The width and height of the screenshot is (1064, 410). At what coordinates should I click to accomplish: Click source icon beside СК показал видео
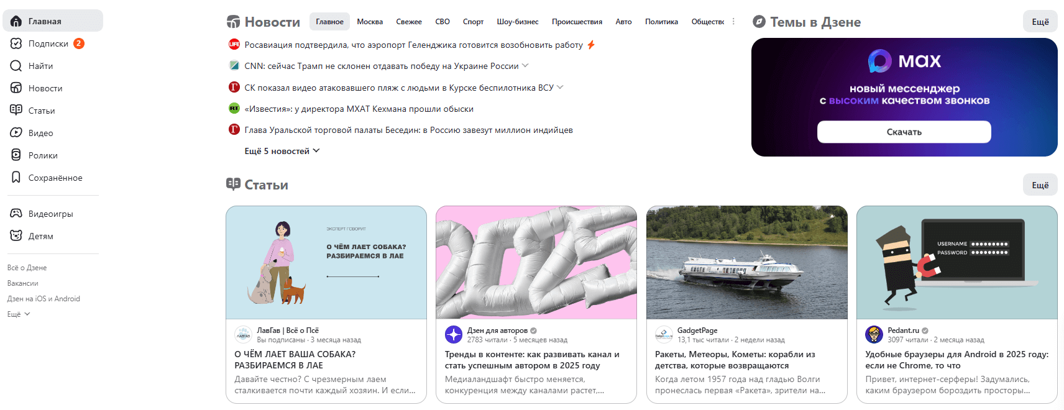tap(234, 87)
